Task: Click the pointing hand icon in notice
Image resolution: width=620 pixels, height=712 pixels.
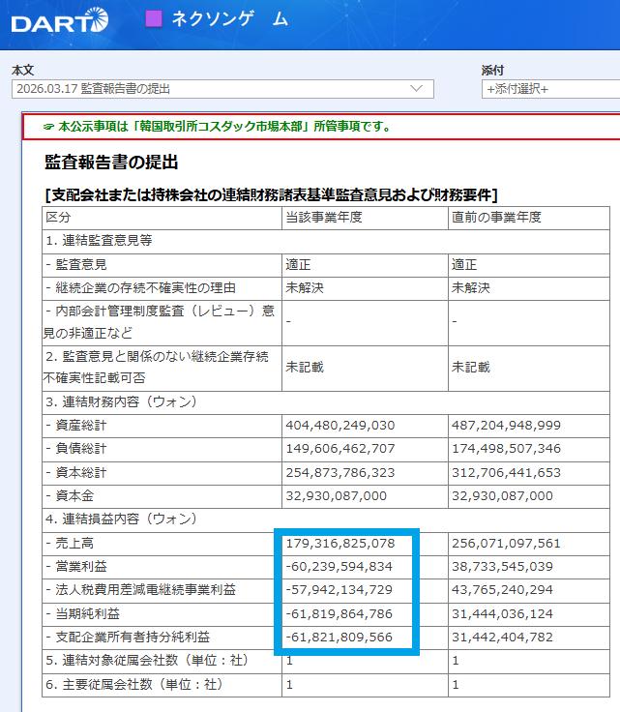Action: point(49,127)
